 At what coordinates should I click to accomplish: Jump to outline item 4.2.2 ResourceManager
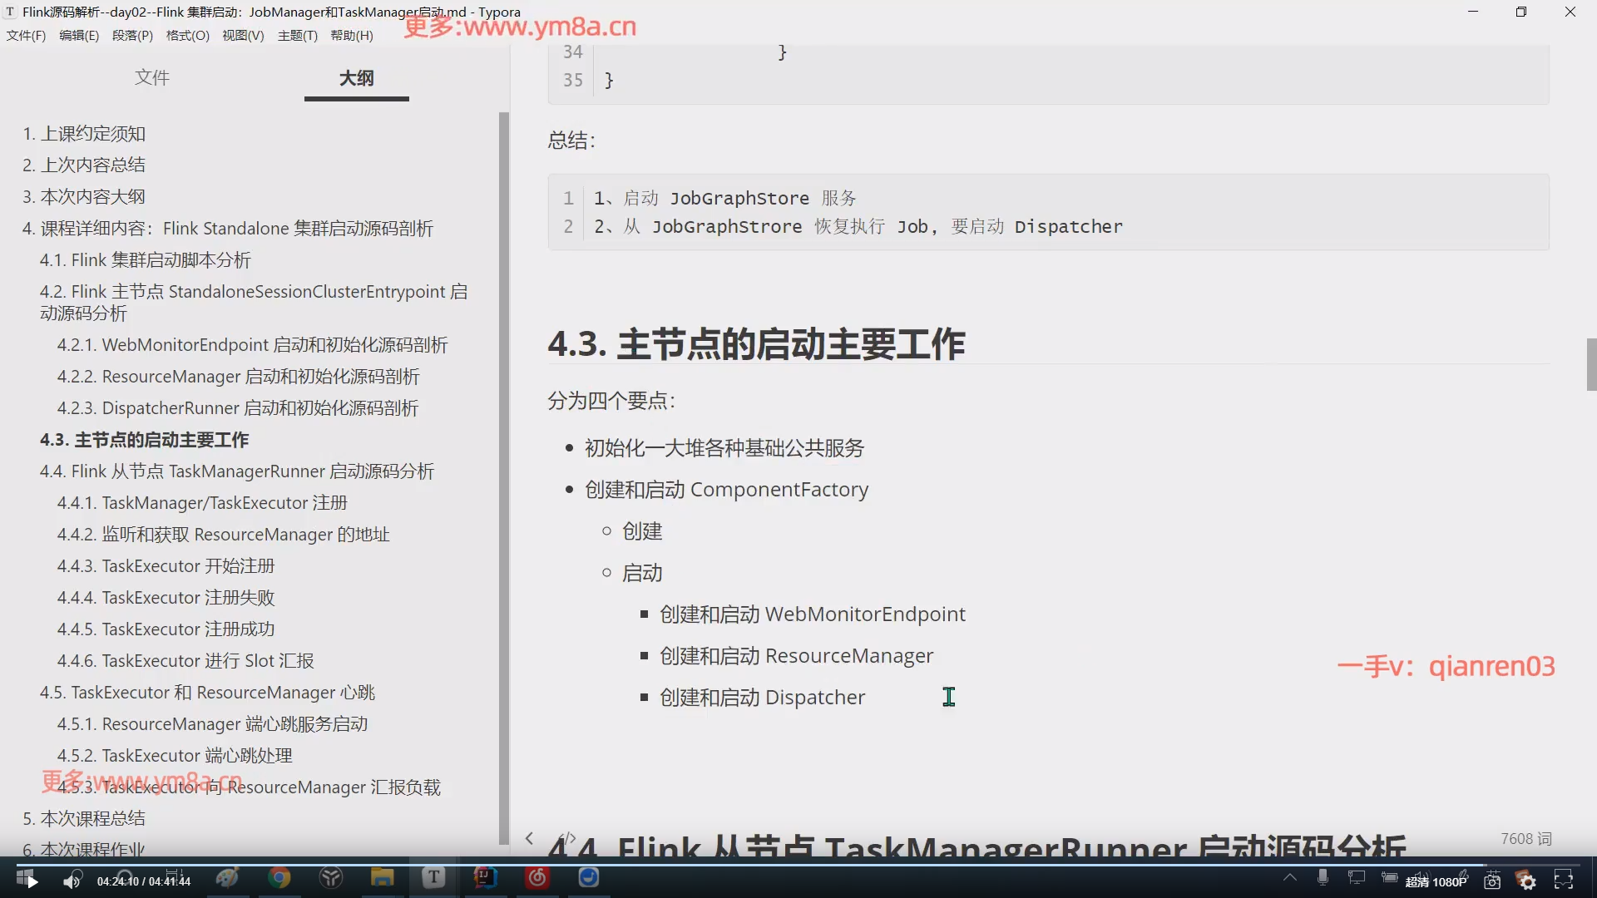pyautogui.click(x=238, y=377)
